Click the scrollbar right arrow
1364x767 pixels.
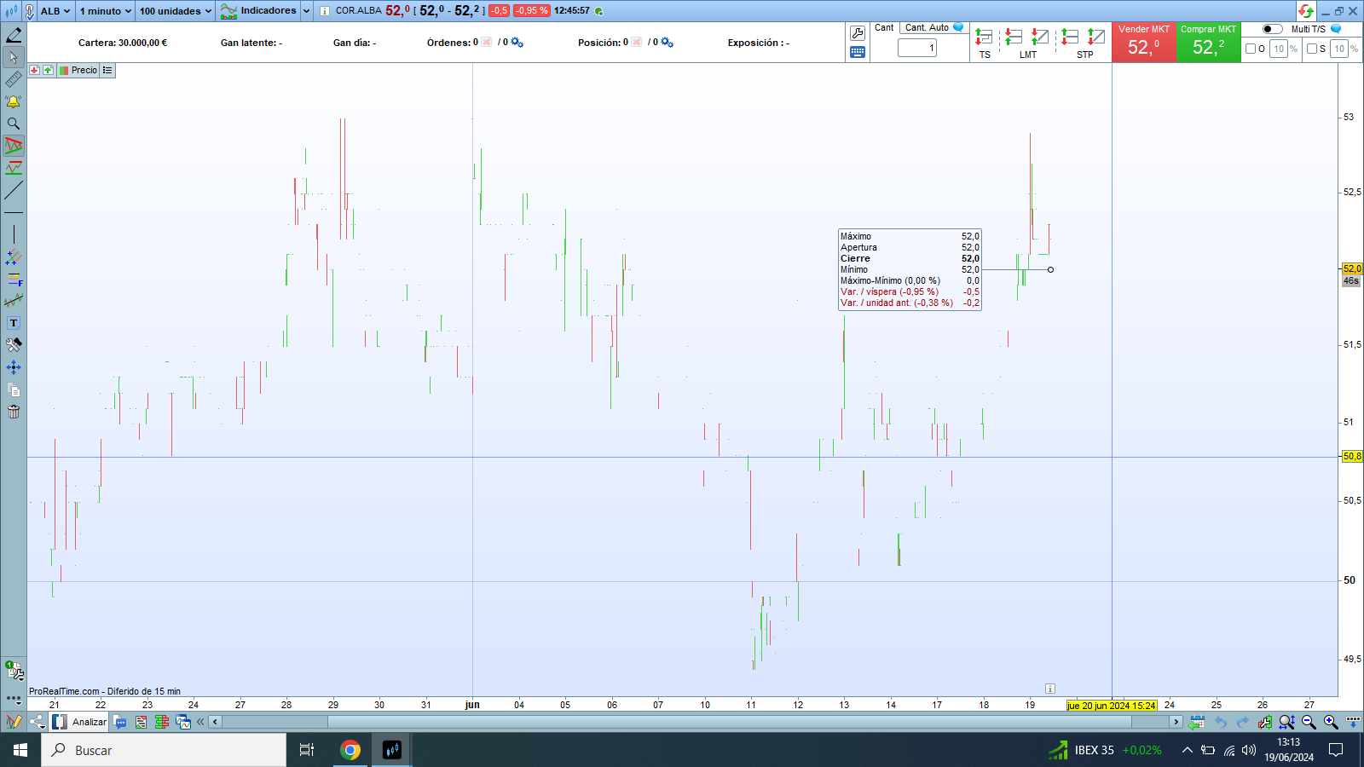[1176, 722]
